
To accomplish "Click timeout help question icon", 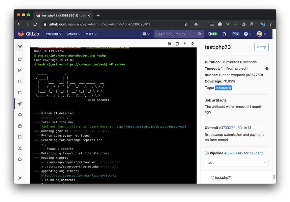I will tap(267, 68).
